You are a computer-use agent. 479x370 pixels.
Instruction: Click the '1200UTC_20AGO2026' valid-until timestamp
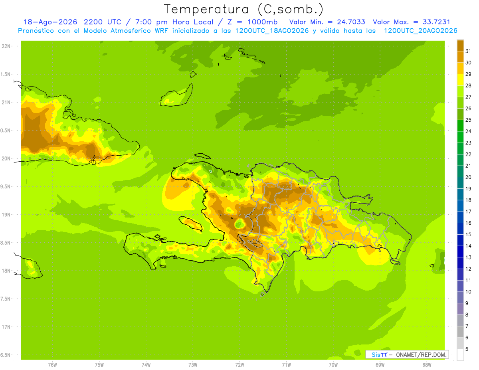pyautogui.click(x=420, y=31)
